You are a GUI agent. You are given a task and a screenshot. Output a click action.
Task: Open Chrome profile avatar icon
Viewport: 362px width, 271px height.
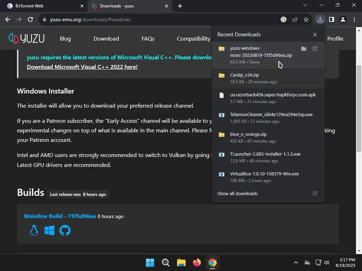(x=343, y=19)
